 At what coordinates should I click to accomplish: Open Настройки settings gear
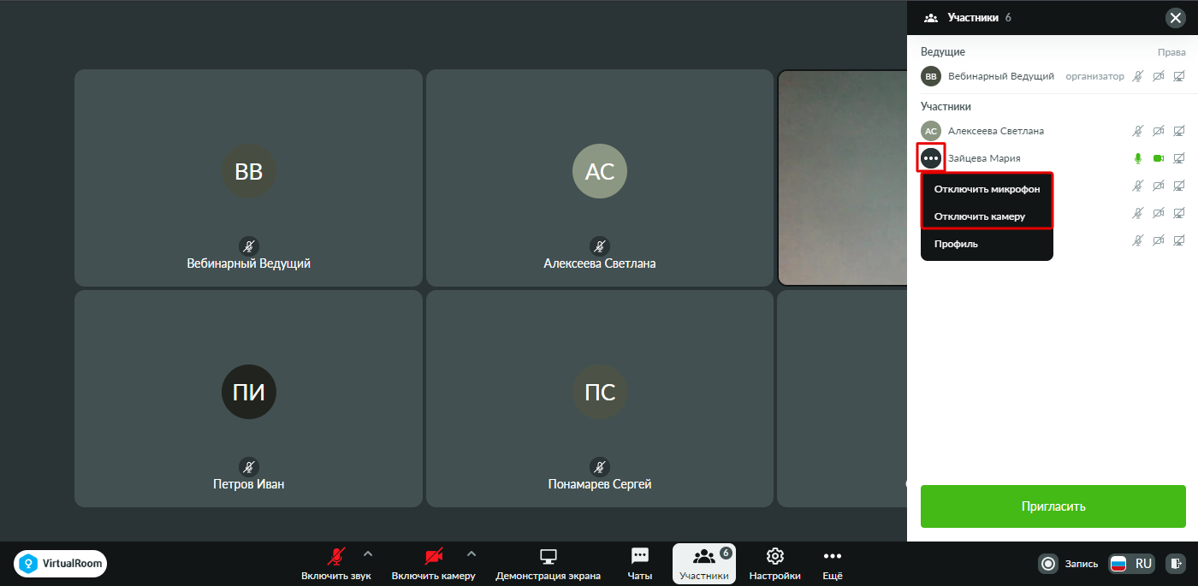(x=774, y=564)
